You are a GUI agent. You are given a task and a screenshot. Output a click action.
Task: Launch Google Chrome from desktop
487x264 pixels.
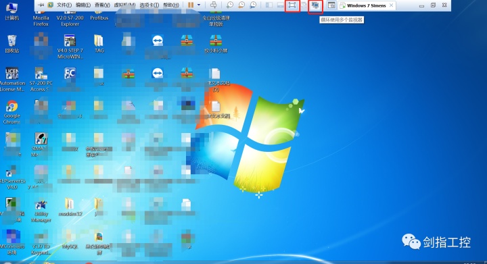11,112
